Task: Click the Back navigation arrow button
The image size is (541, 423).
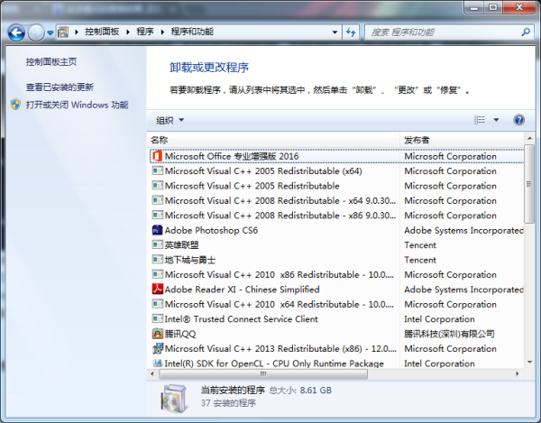Action: (16, 32)
